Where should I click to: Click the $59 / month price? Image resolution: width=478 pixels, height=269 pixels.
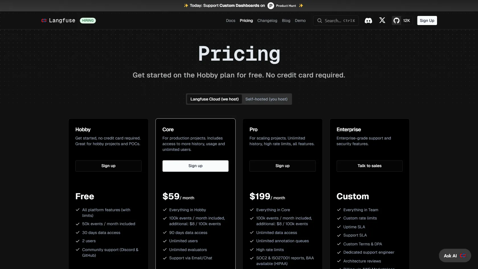point(178,196)
